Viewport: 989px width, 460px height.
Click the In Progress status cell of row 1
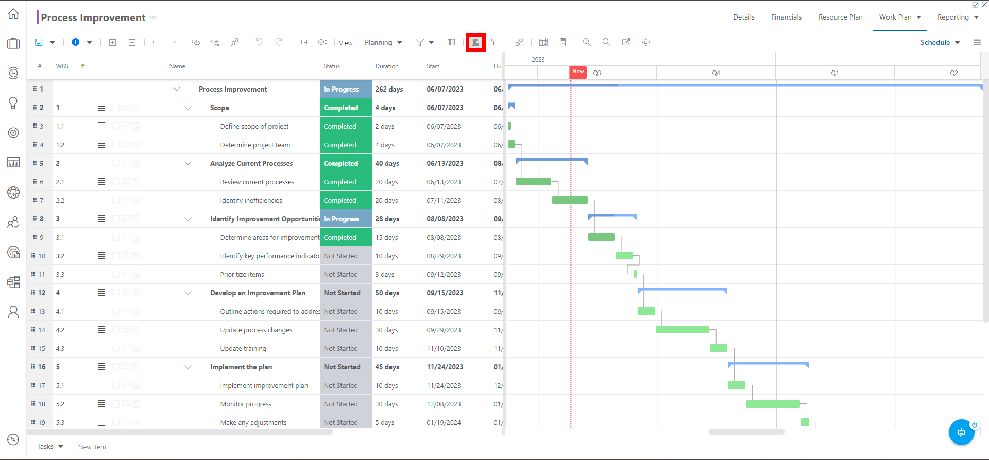pyautogui.click(x=346, y=89)
